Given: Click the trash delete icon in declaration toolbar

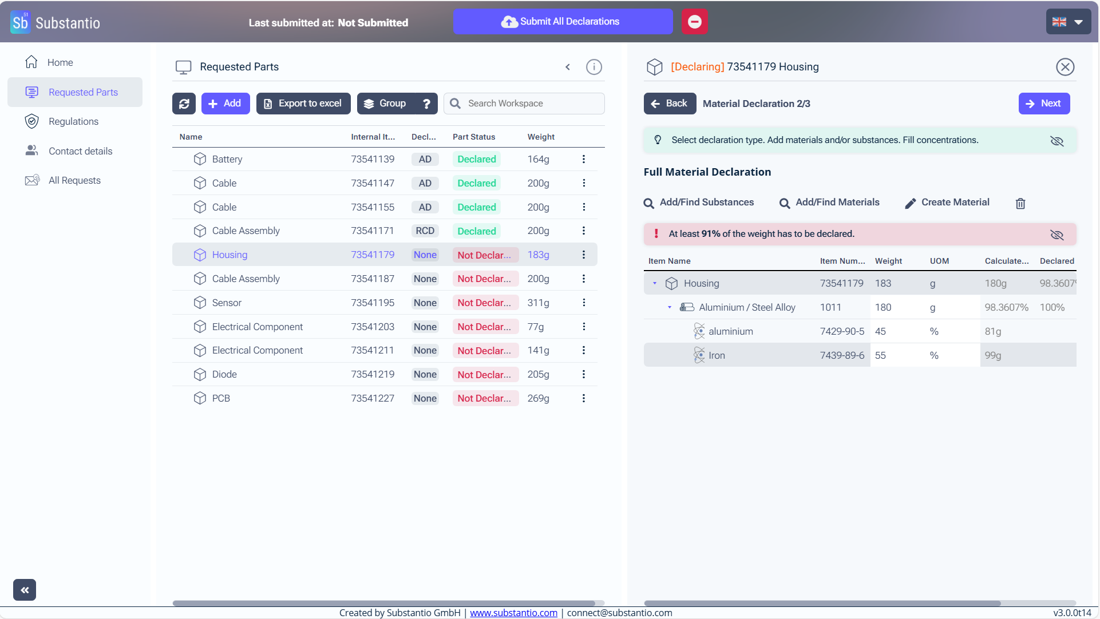Looking at the screenshot, I should click(x=1020, y=203).
